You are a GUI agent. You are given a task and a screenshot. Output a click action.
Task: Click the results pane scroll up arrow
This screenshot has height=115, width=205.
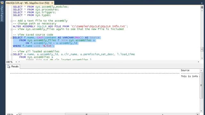point(201,71)
